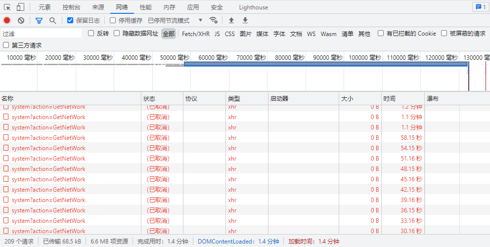Sort by the 启动器 column header

[x=304, y=99]
